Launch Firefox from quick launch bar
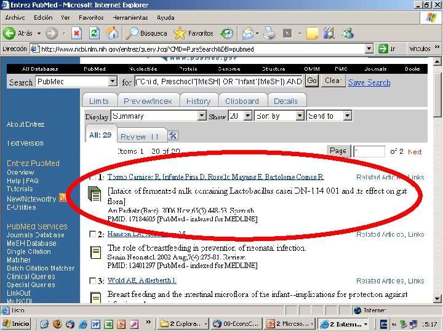Image resolution: width=443 pixels, height=332 pixels. click(57, 324)
